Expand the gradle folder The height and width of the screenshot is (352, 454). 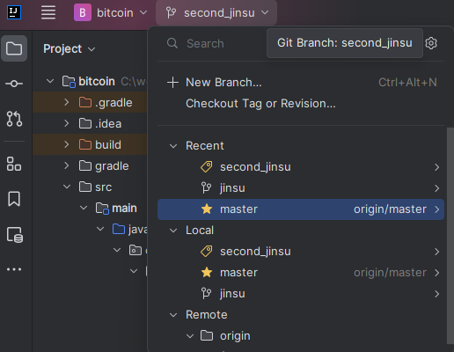pos(67,165)
